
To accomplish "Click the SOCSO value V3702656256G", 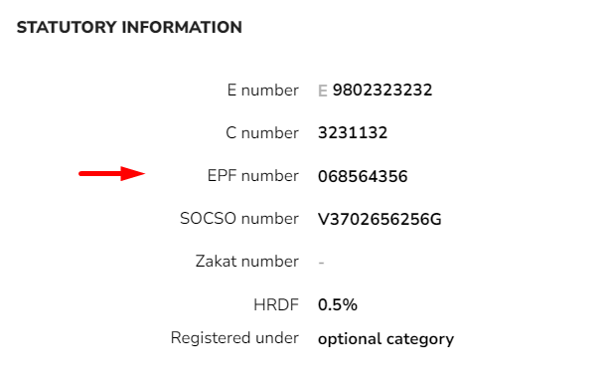I will 380,219.
